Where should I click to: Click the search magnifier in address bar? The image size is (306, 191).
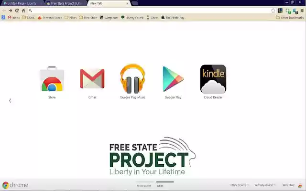31,11
